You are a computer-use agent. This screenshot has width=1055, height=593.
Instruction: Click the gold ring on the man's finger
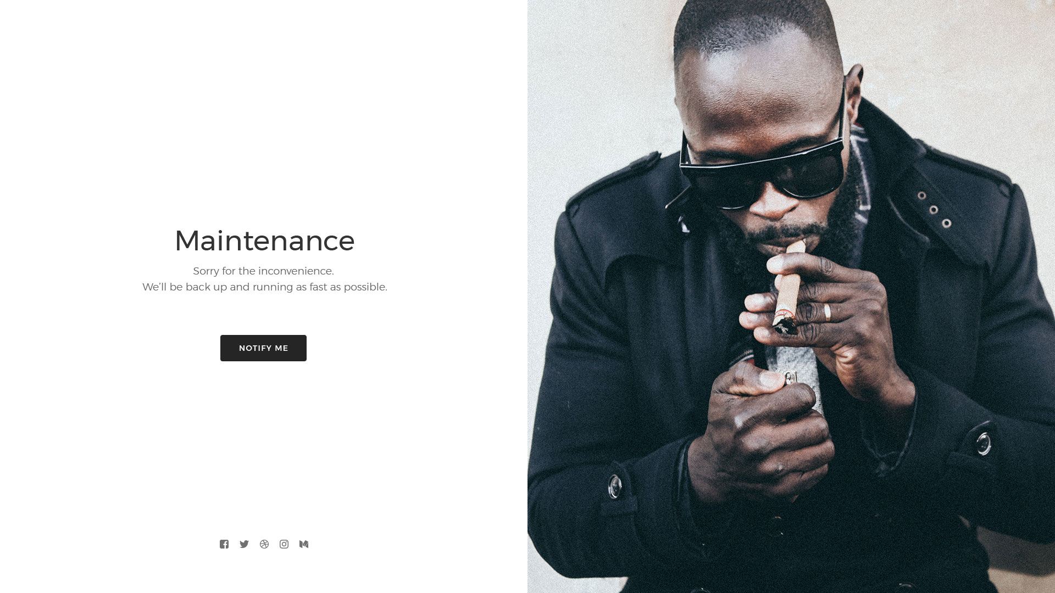point(827,312)
